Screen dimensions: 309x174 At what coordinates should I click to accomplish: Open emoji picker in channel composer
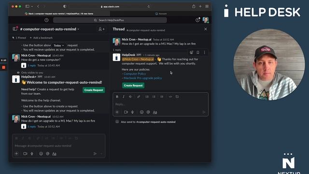[x=41, y=154]
